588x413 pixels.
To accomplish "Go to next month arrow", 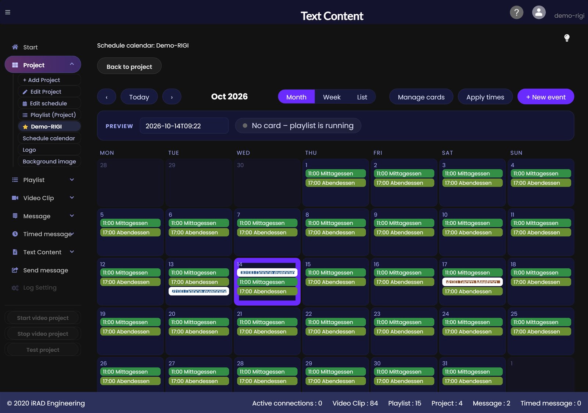I will tap(172, 97).
